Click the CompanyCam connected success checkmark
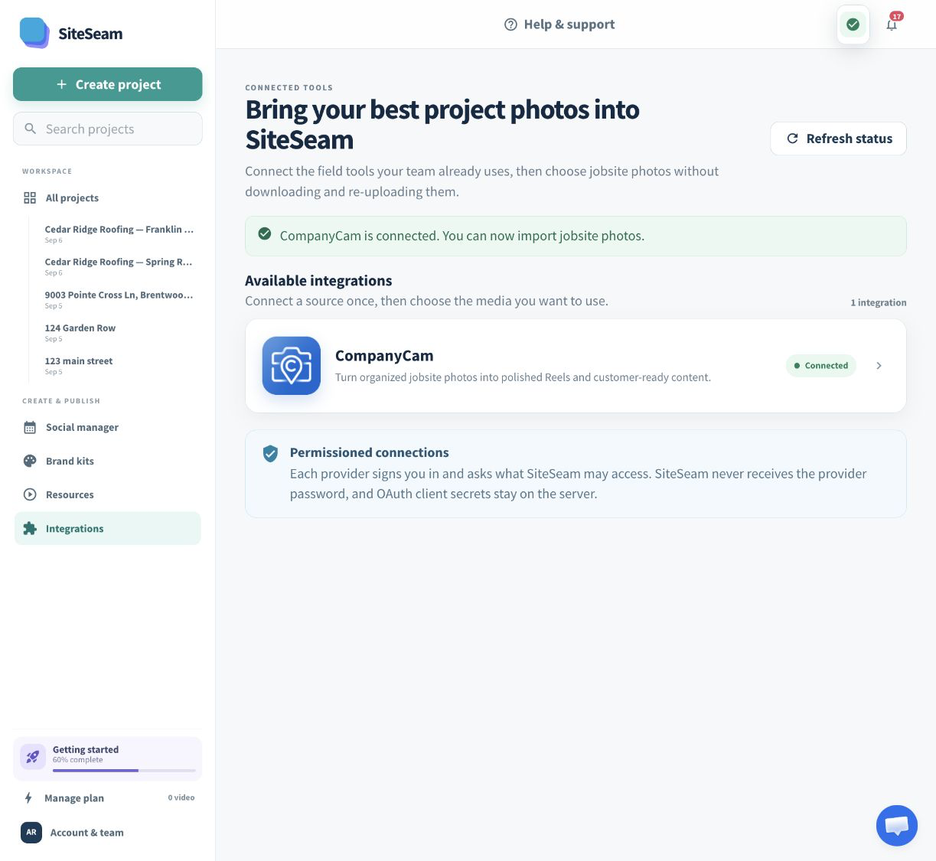The width and height of the screenshot is (936, 861). 265,234
